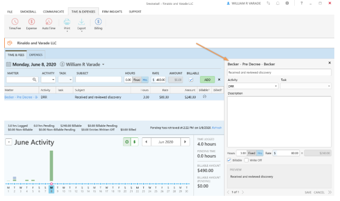Screen dimensions: 340x201
Task: Click the 400.00 rate field in the entry row
Action: (159, 80)
